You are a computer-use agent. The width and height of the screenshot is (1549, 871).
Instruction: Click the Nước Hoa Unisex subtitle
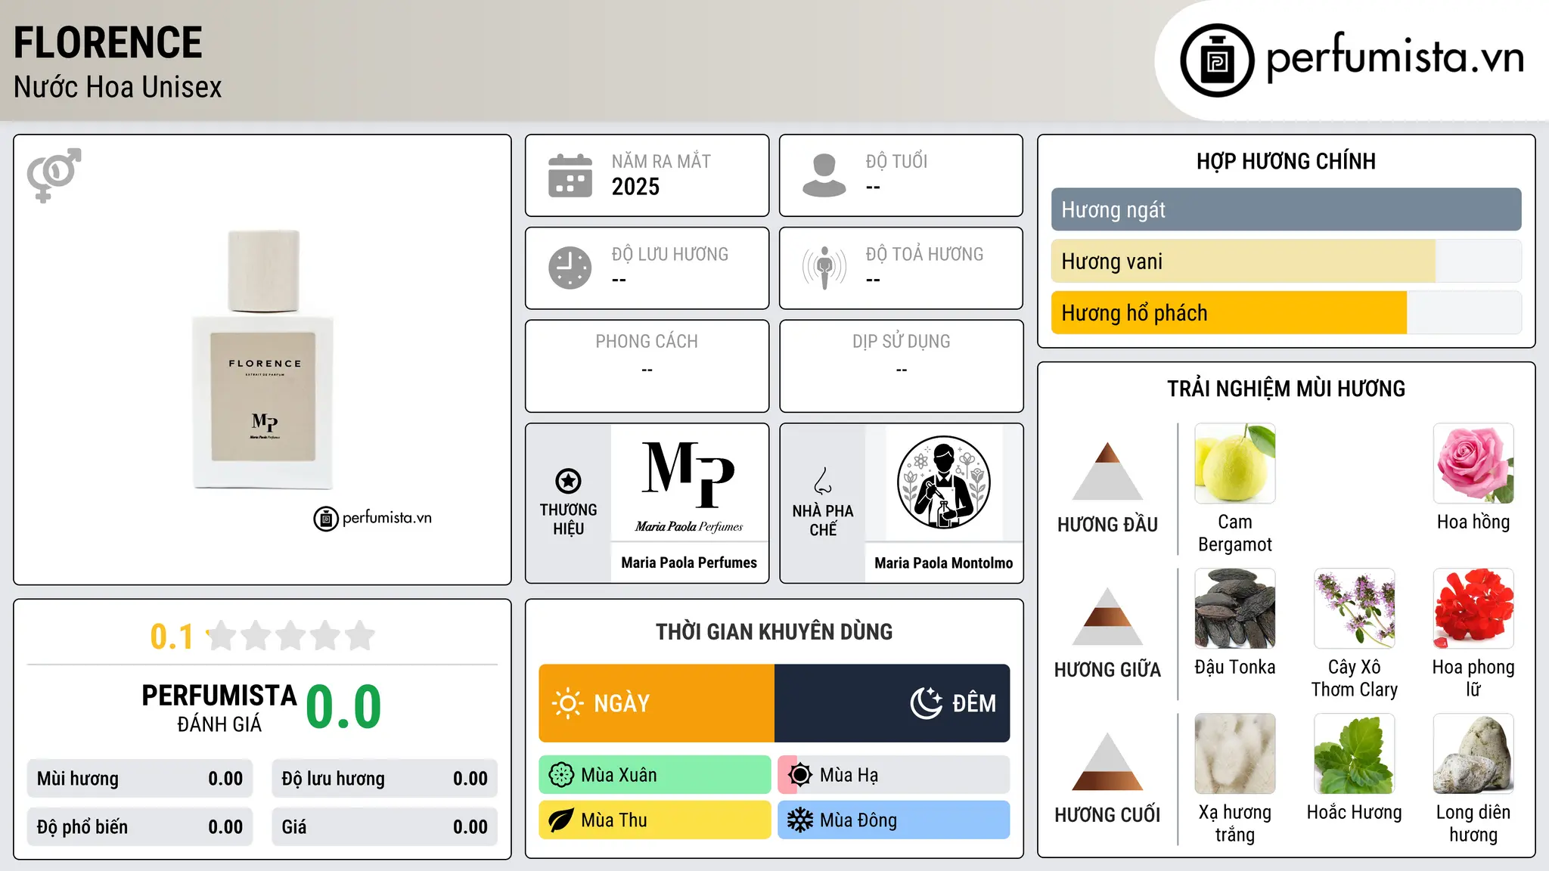pos(118,87)
